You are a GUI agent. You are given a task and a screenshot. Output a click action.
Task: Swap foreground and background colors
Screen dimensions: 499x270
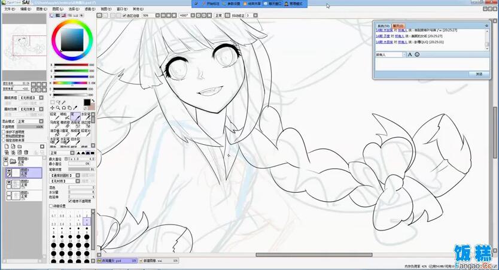93,101
